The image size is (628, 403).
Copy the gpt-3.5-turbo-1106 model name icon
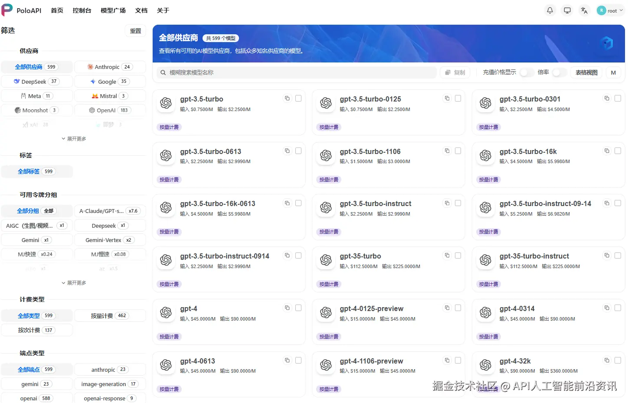pyautogui.click(x=447, y=151)
